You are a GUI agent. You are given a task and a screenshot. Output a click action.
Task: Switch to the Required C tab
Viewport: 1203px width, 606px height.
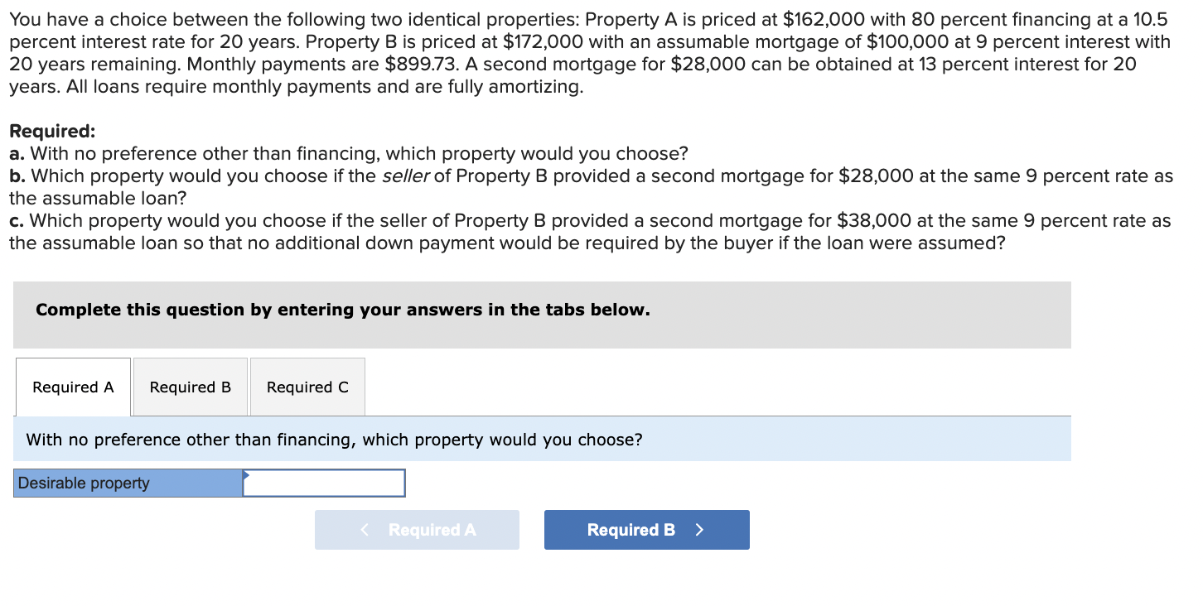[x=307, y=387]
